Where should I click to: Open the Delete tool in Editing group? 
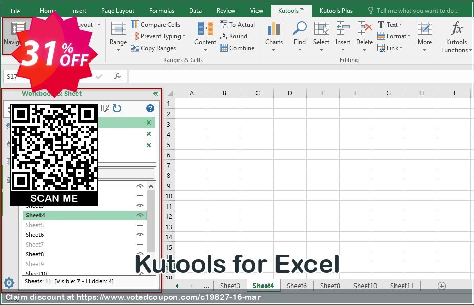tap(364, 36)
